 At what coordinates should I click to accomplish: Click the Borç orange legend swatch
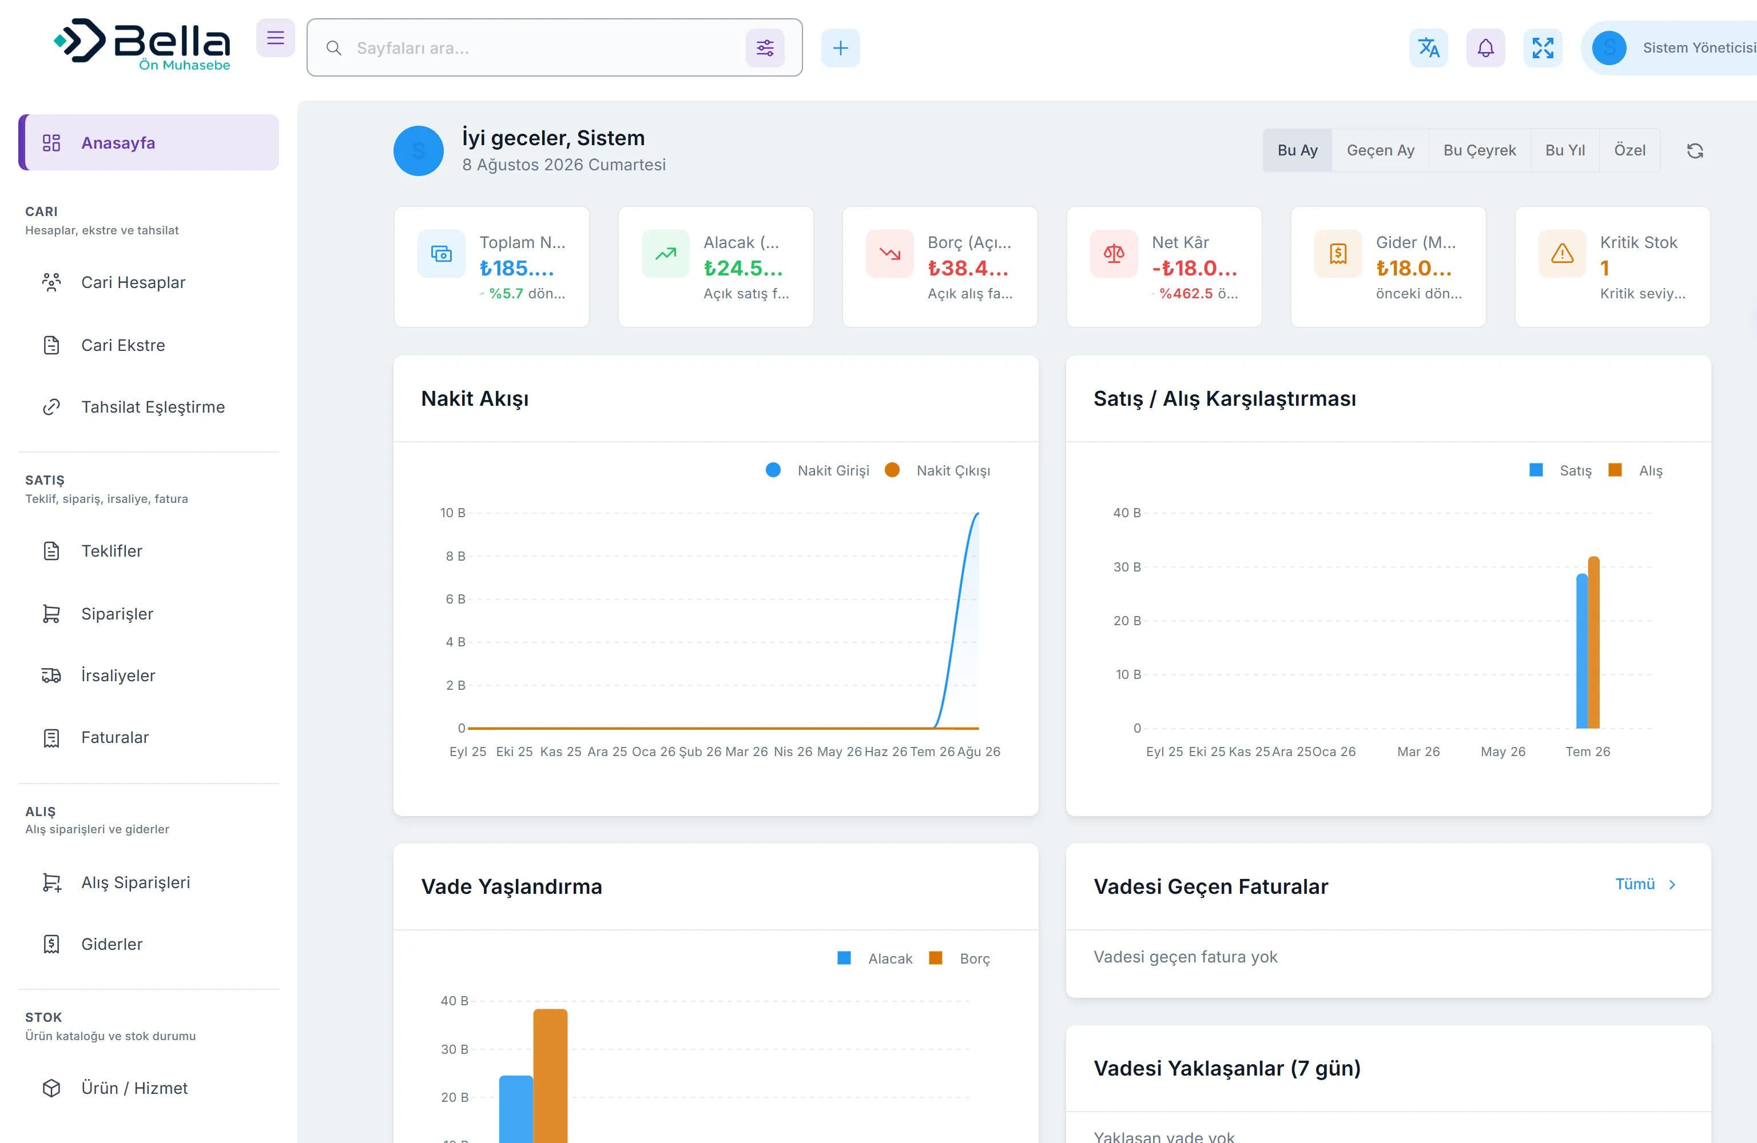(935, 958)
